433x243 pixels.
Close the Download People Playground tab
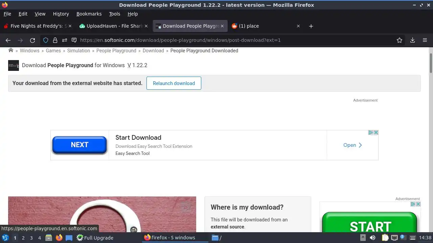coord(222,26)
